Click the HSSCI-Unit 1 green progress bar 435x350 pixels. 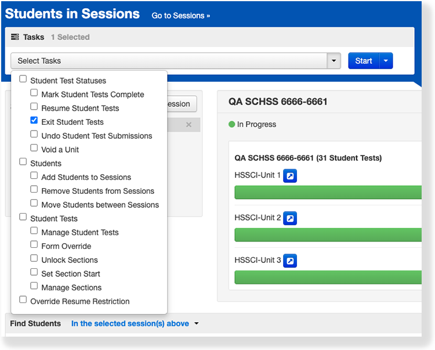(328, 192)
